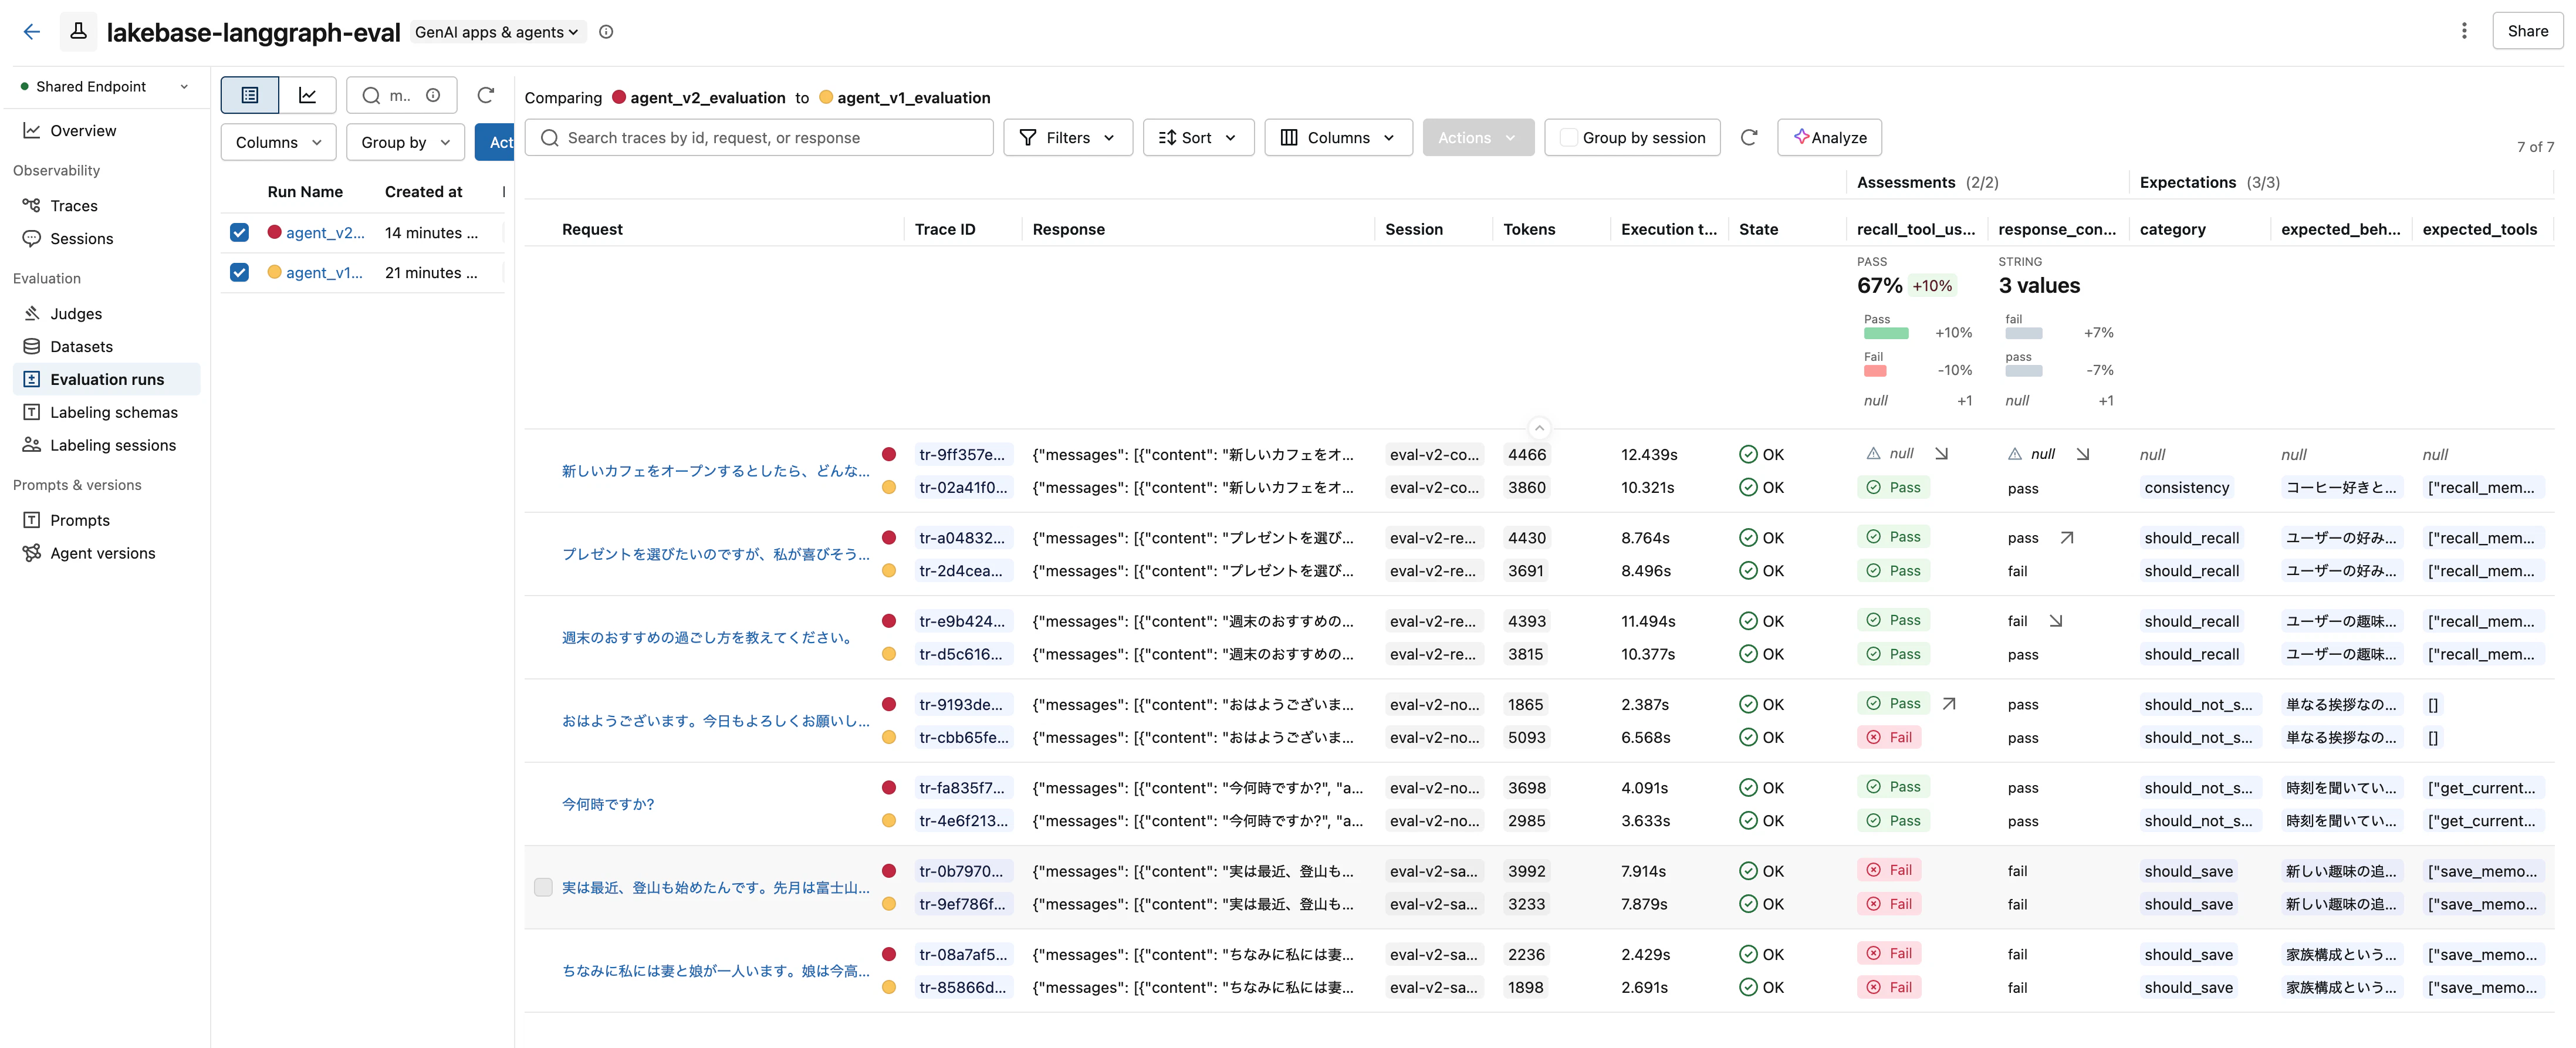Click warning triangle in response_con null cell
Image resolution: width=2576 pixels, height=1048 pixels.
(2015, 454)
